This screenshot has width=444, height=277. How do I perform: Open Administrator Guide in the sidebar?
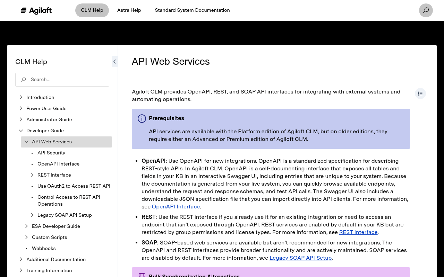(49, 119)
